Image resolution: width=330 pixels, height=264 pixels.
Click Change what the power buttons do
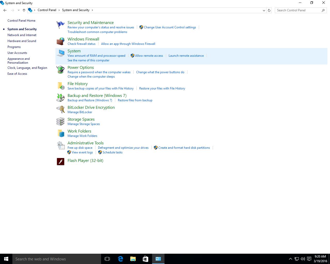click(x=160, y=72)
